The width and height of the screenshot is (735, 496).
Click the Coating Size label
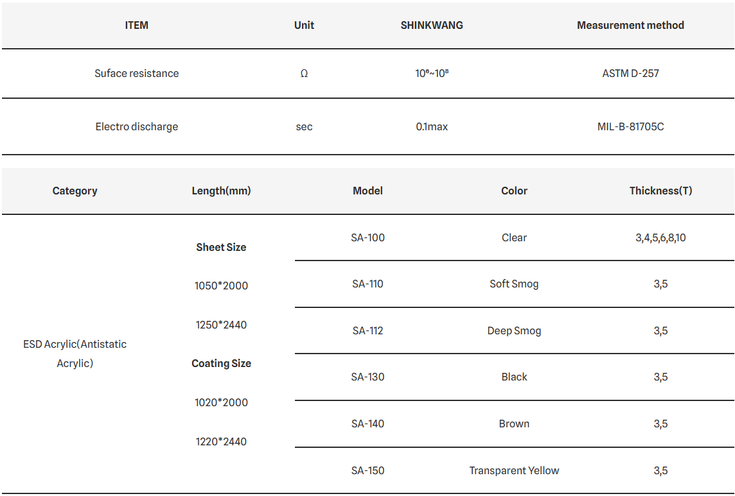(x=221, y=363)
